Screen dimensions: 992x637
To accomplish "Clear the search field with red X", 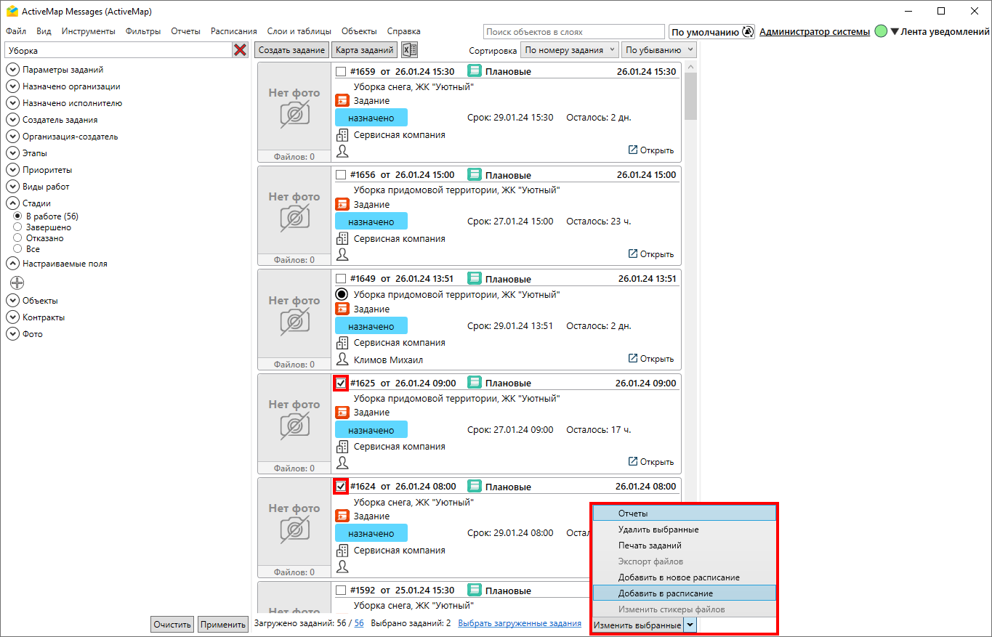I will pos(240,50).
